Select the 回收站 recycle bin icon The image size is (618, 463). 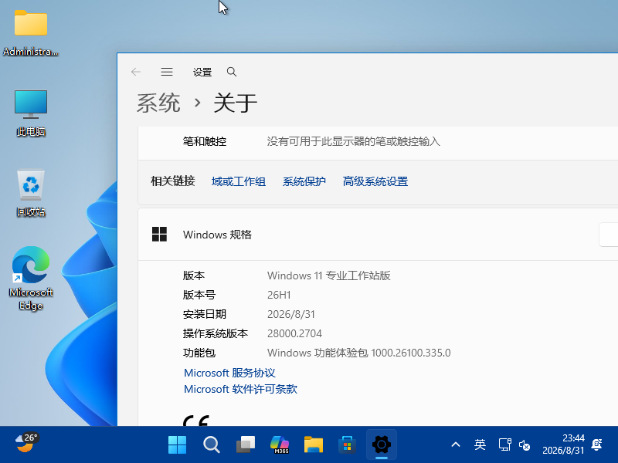(31, 193)
